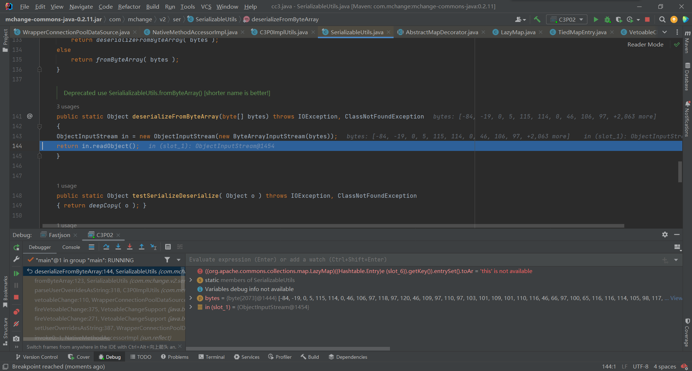
Task: Click Show Execution Point icon
Action: coord(92,247)
